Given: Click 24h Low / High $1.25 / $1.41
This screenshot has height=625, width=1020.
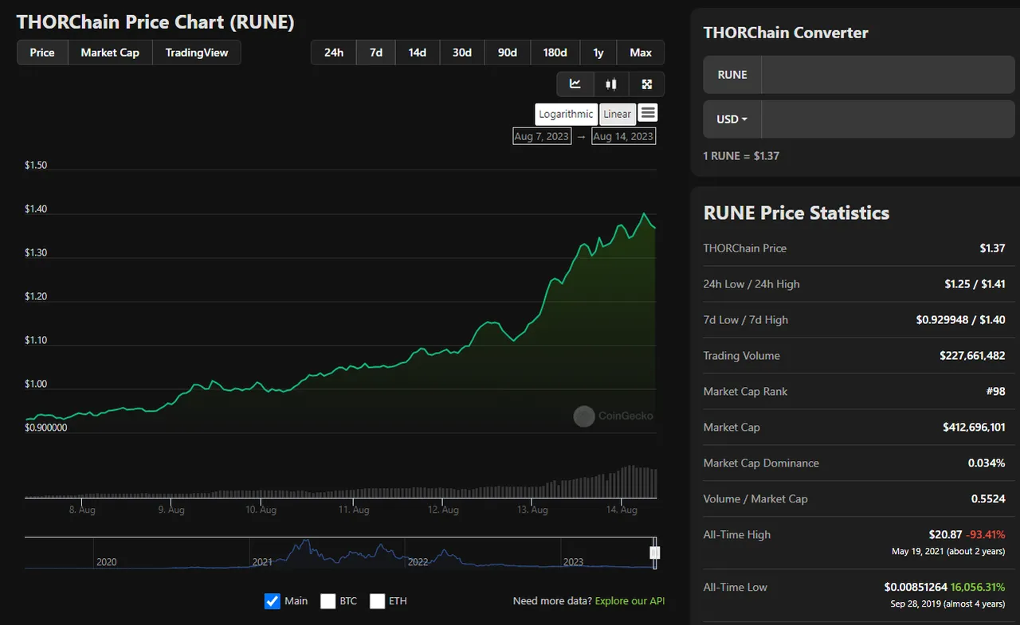Looking at the screenshot, I should point(975,284).
